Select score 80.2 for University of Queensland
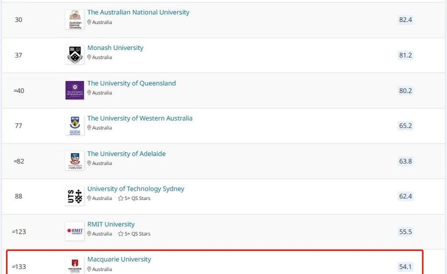 click(x=405, y=90)
